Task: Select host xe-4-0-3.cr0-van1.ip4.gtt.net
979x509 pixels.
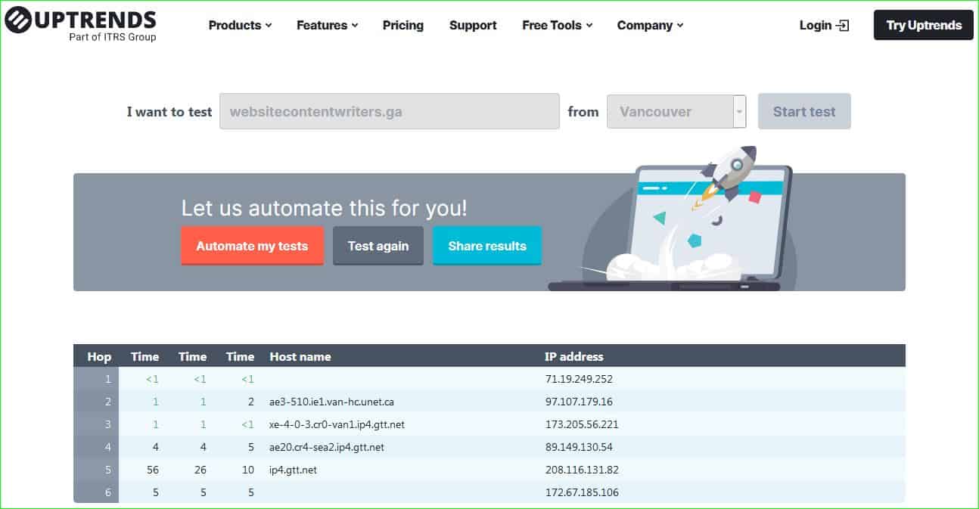Action: [337, 424]
